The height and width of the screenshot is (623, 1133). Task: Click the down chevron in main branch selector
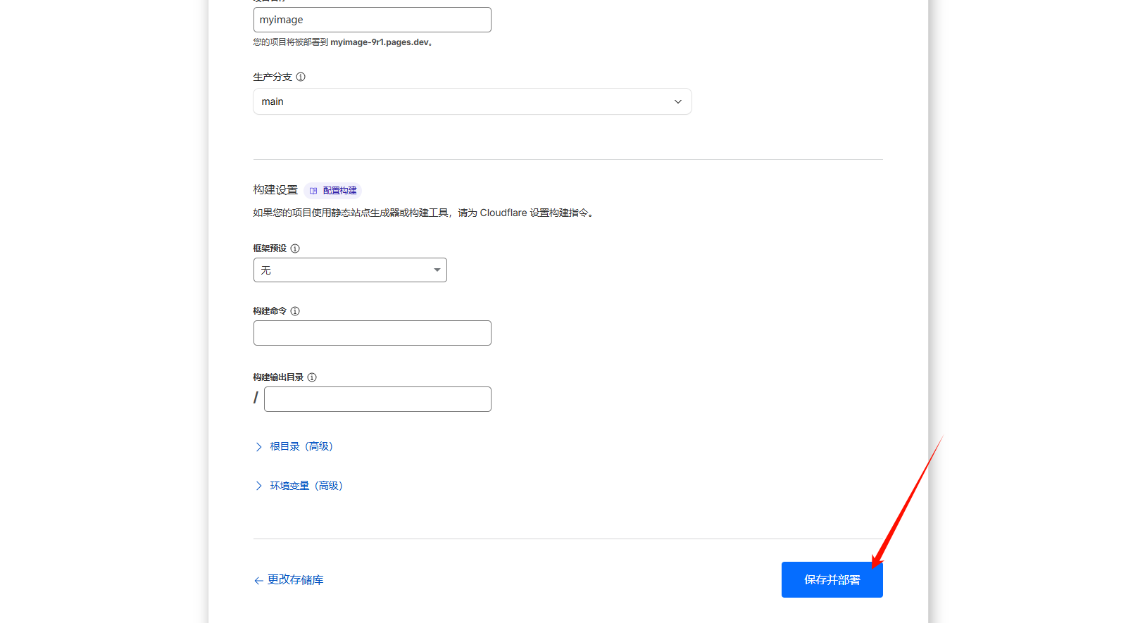point(677,101)
